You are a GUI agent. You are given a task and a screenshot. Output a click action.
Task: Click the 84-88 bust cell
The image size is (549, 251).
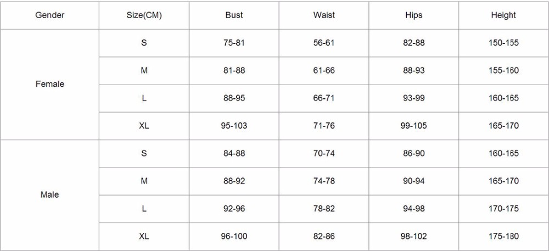(x=234, y=154)
